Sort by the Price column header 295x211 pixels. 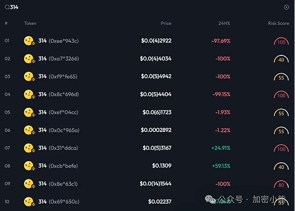[166, 23]
